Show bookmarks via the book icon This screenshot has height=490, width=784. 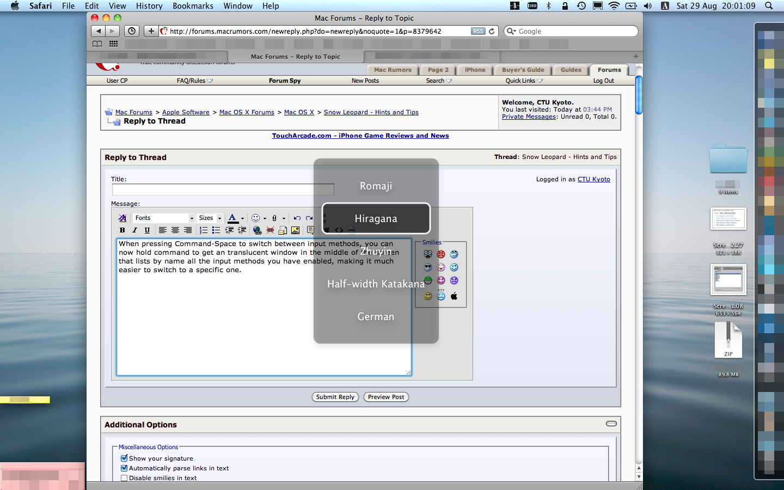point(97,44)
